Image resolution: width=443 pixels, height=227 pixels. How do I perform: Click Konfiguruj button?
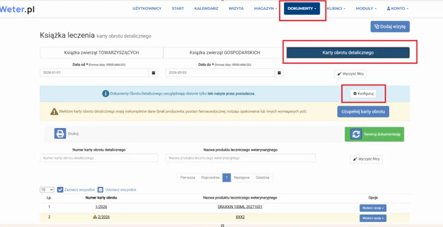pyautogui.click(x=363, y=94)
